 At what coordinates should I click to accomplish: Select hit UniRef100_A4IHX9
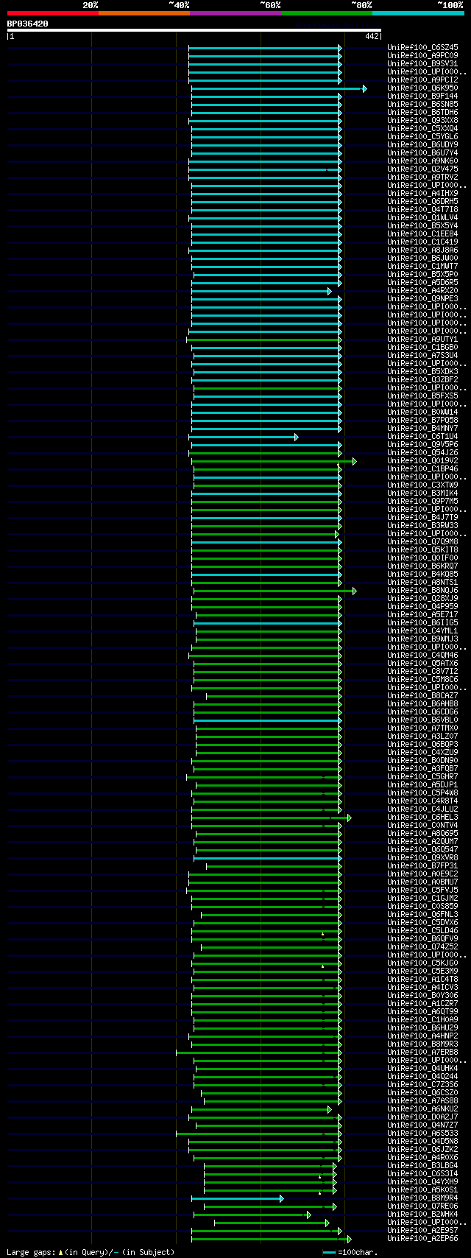(x=422, y=194)
